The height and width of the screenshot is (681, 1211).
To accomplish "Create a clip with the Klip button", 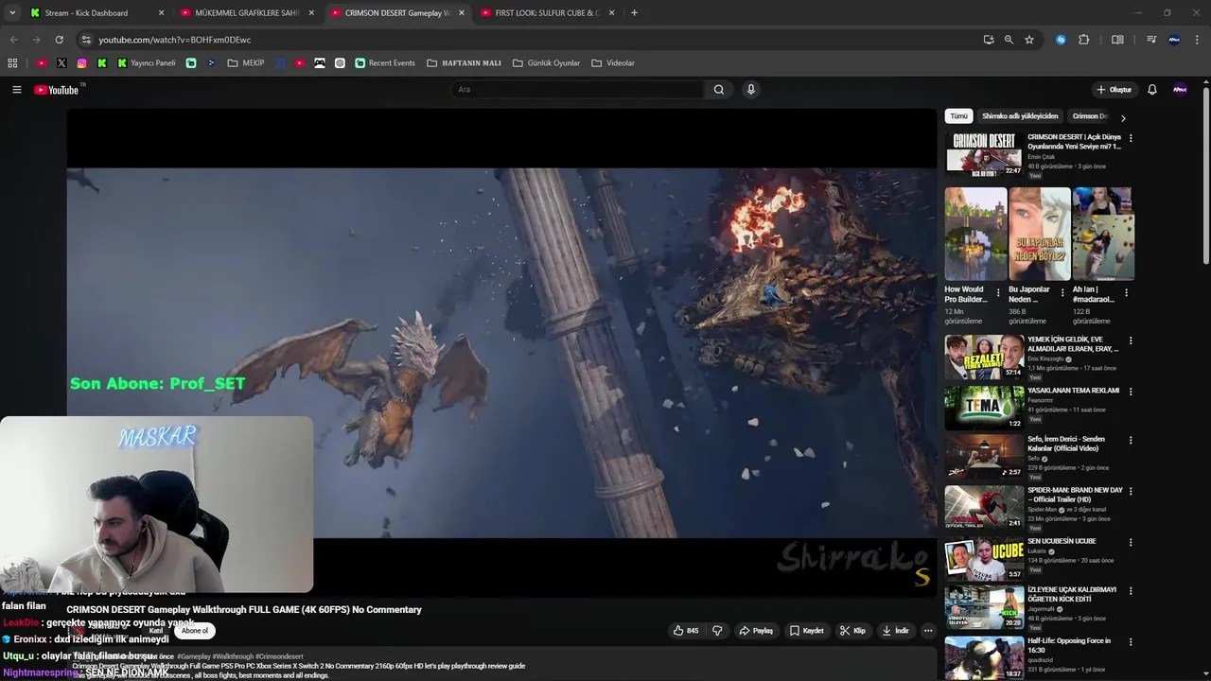I will click(852, 631).
